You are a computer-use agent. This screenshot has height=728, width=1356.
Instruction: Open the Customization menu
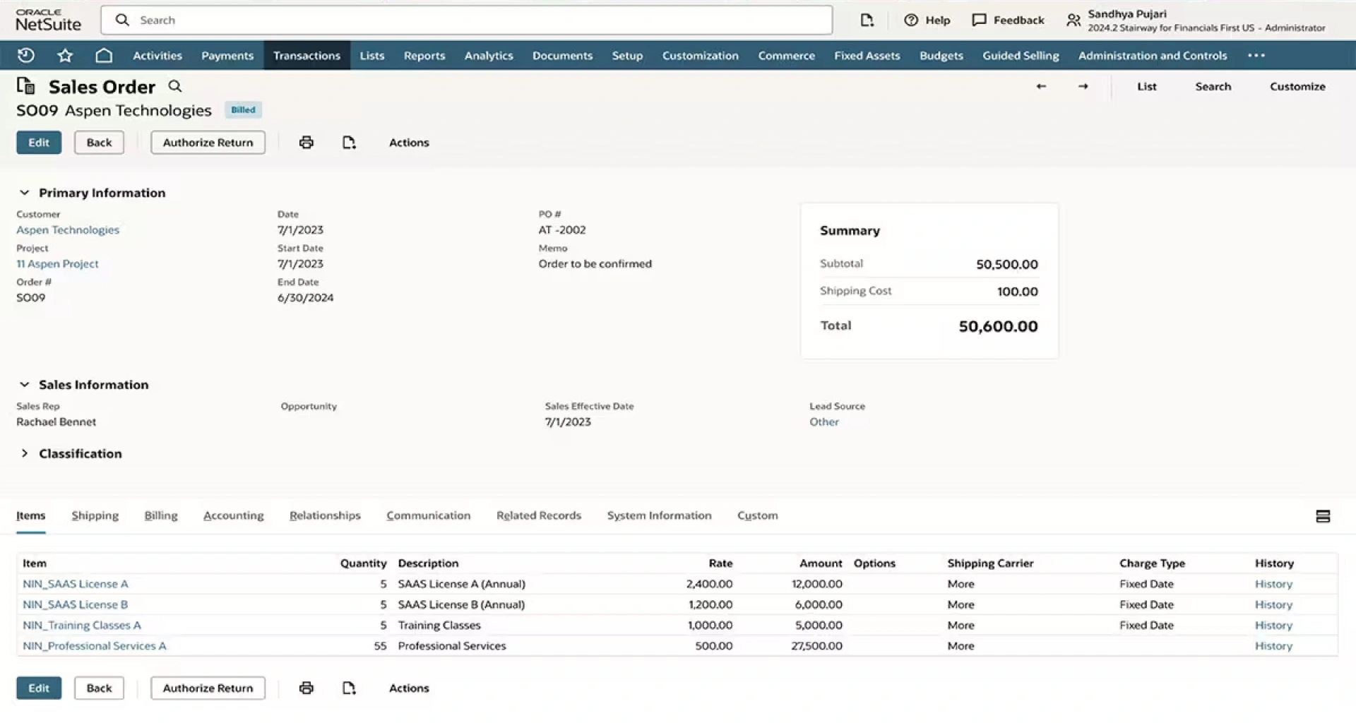click(x=700, y=55)
